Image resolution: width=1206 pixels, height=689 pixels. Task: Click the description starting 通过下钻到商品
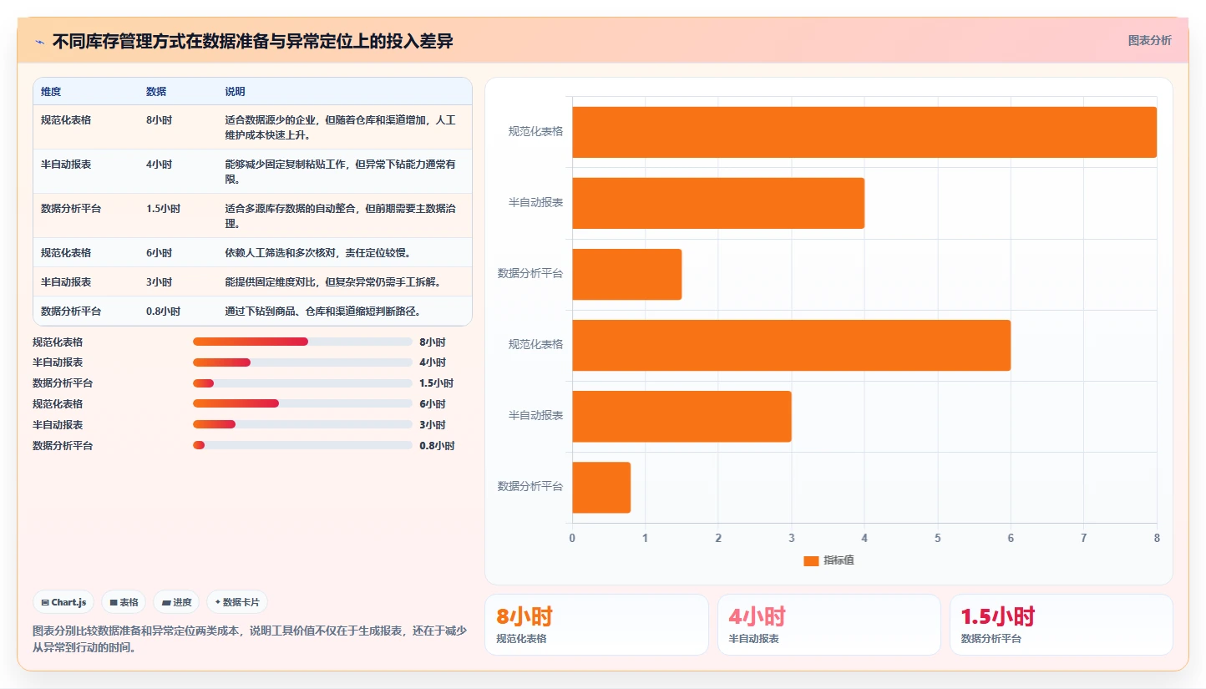(322, 311)
